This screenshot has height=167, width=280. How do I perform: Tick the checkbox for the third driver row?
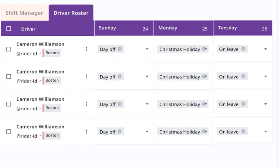9,104
